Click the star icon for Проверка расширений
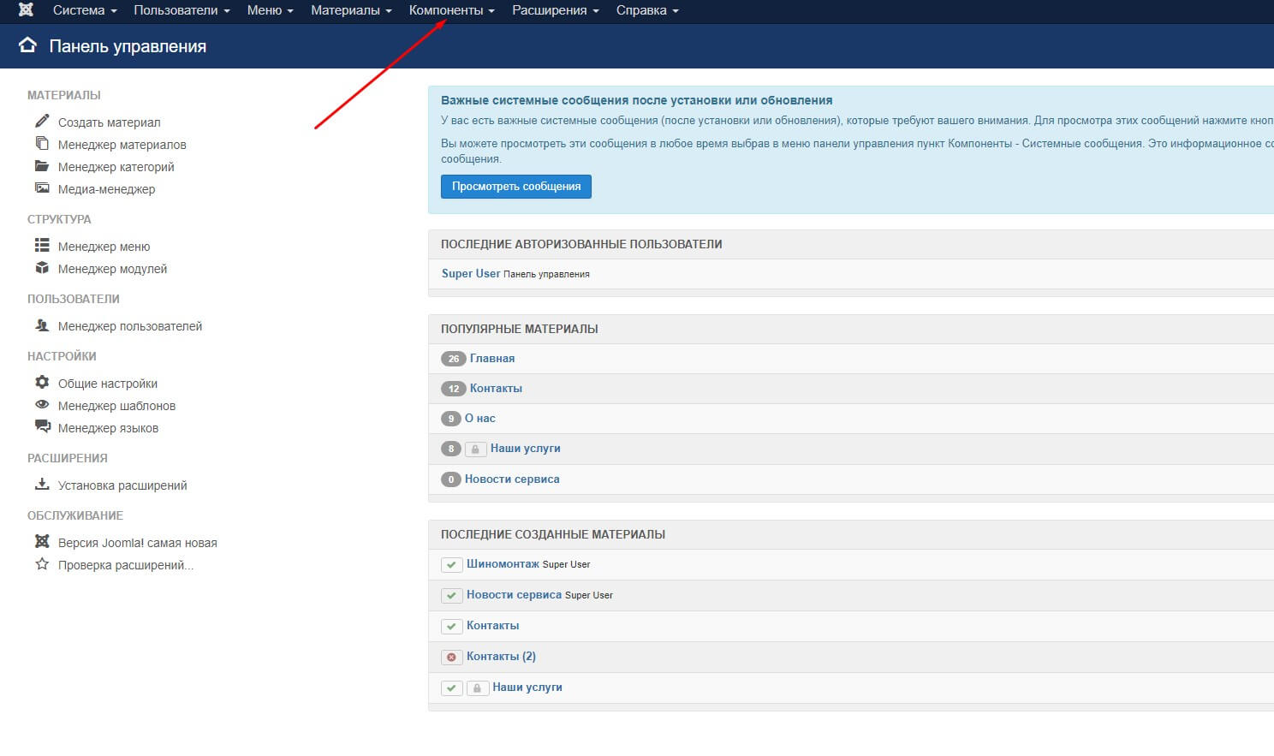1274x756 pixels. tap(42, 564)
